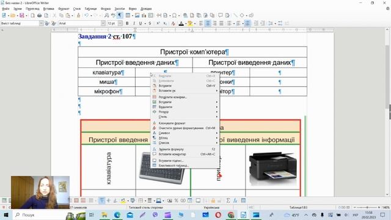Toggle Strikethrough formatting

pos(150,23)
